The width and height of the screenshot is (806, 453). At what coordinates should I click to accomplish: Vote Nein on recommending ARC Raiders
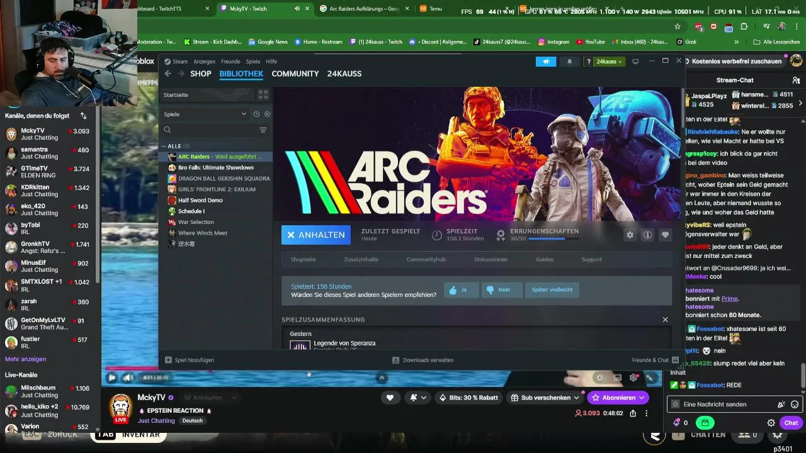coord(502,289)
